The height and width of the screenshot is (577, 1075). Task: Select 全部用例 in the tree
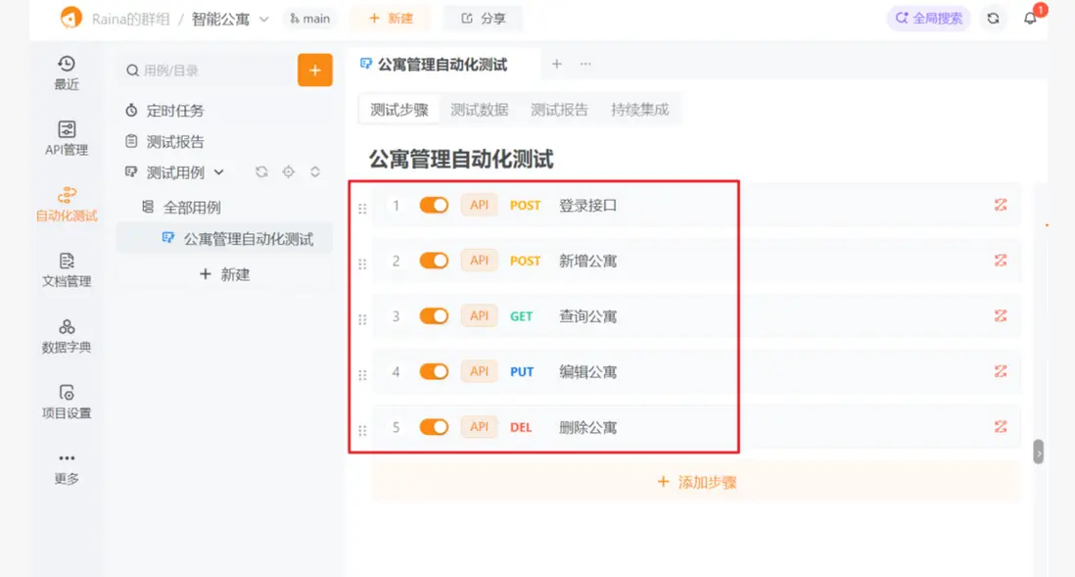point(192,208)
